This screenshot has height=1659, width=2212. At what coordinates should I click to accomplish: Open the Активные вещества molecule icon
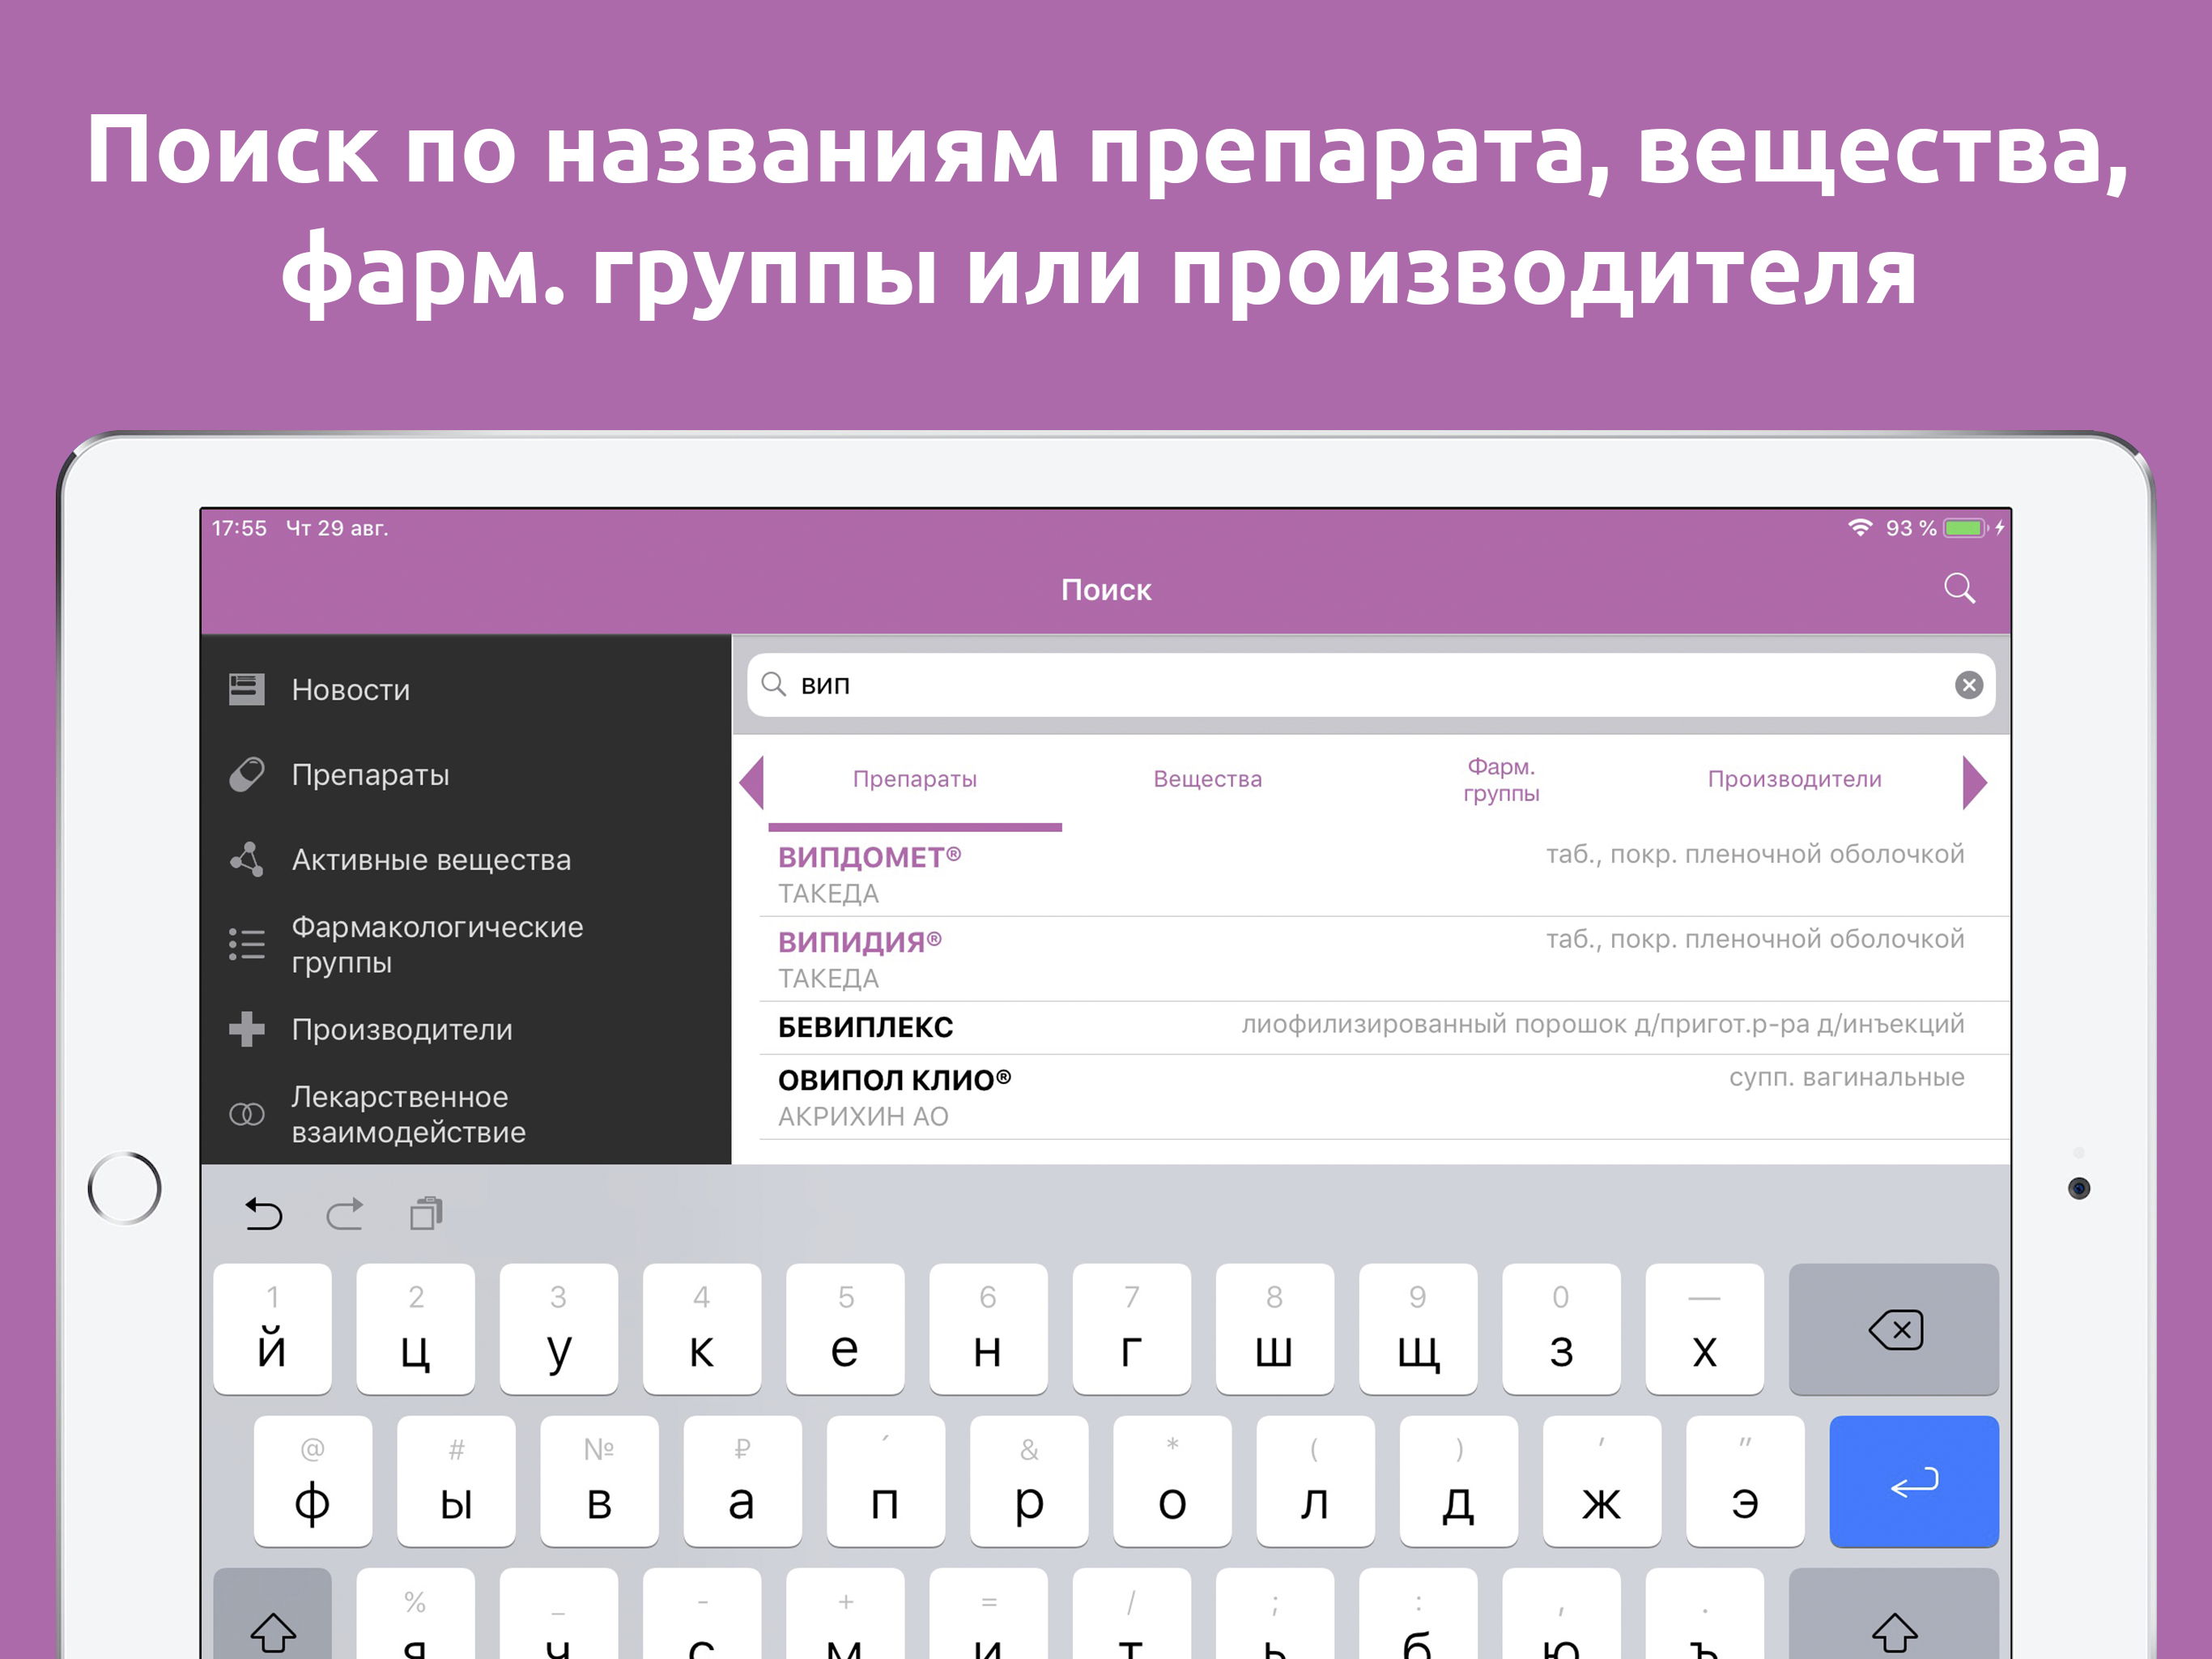246,859
